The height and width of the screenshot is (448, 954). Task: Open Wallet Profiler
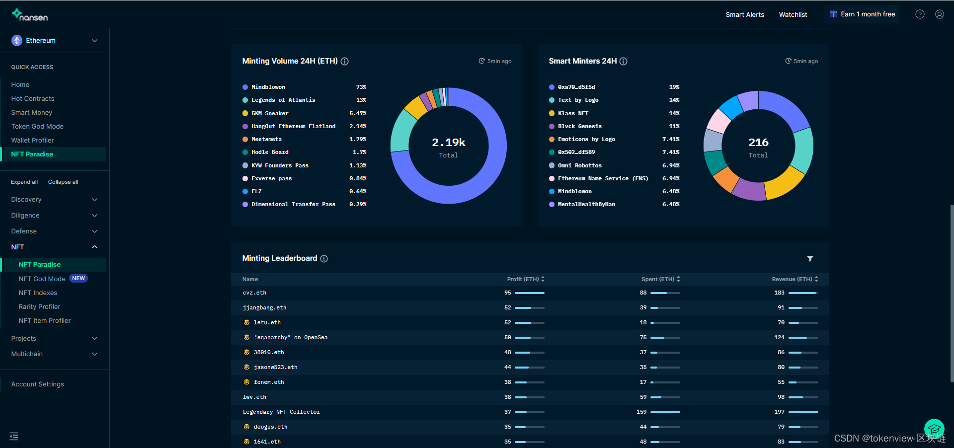pyautogui.click(x=32, y=141)
